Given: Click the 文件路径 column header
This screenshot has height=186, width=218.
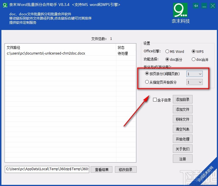Looking at the screenshot, I should click(60, 47).
